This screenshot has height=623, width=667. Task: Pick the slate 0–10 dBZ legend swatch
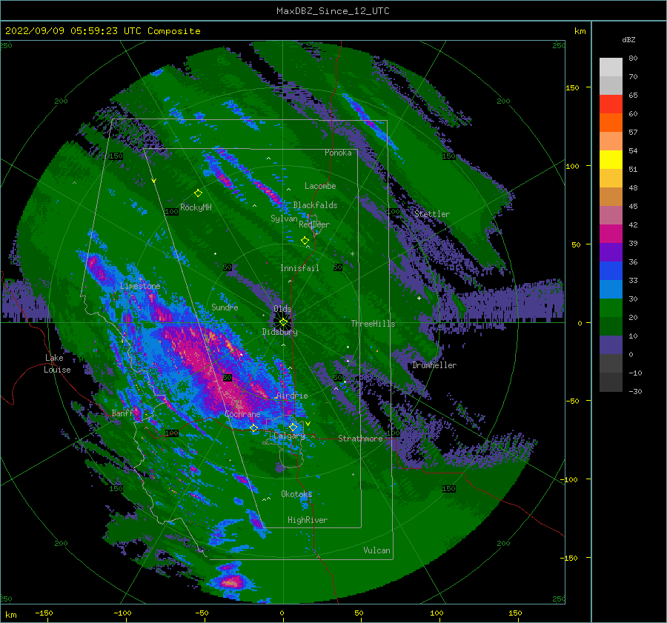611,345
